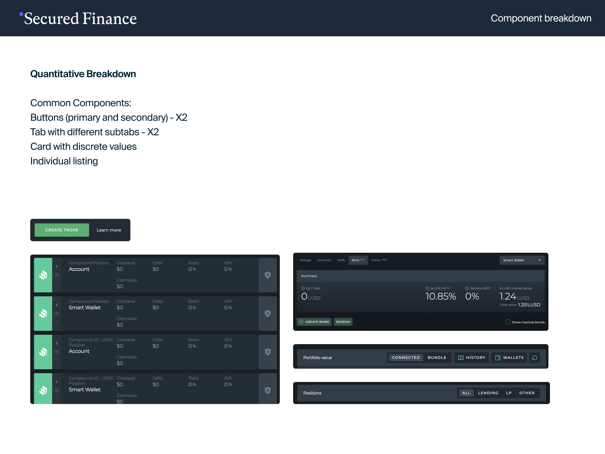Filter positions by OTHER
Screen dimensions: 605x454
[527, 393]
